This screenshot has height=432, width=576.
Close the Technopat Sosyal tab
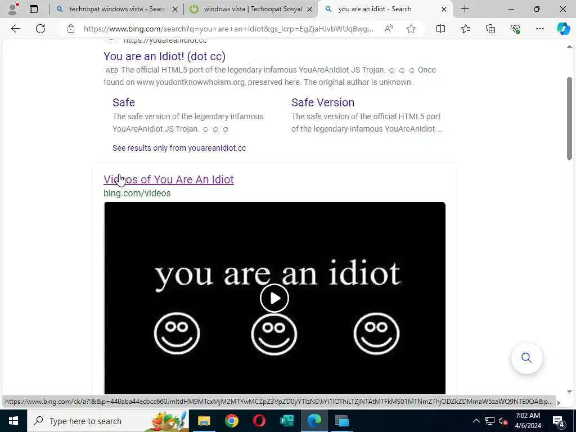[x=310, y=9]
